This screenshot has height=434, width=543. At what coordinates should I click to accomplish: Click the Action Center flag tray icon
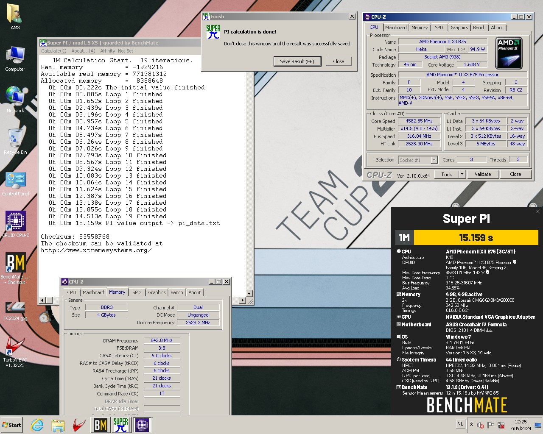coord(491,425)
